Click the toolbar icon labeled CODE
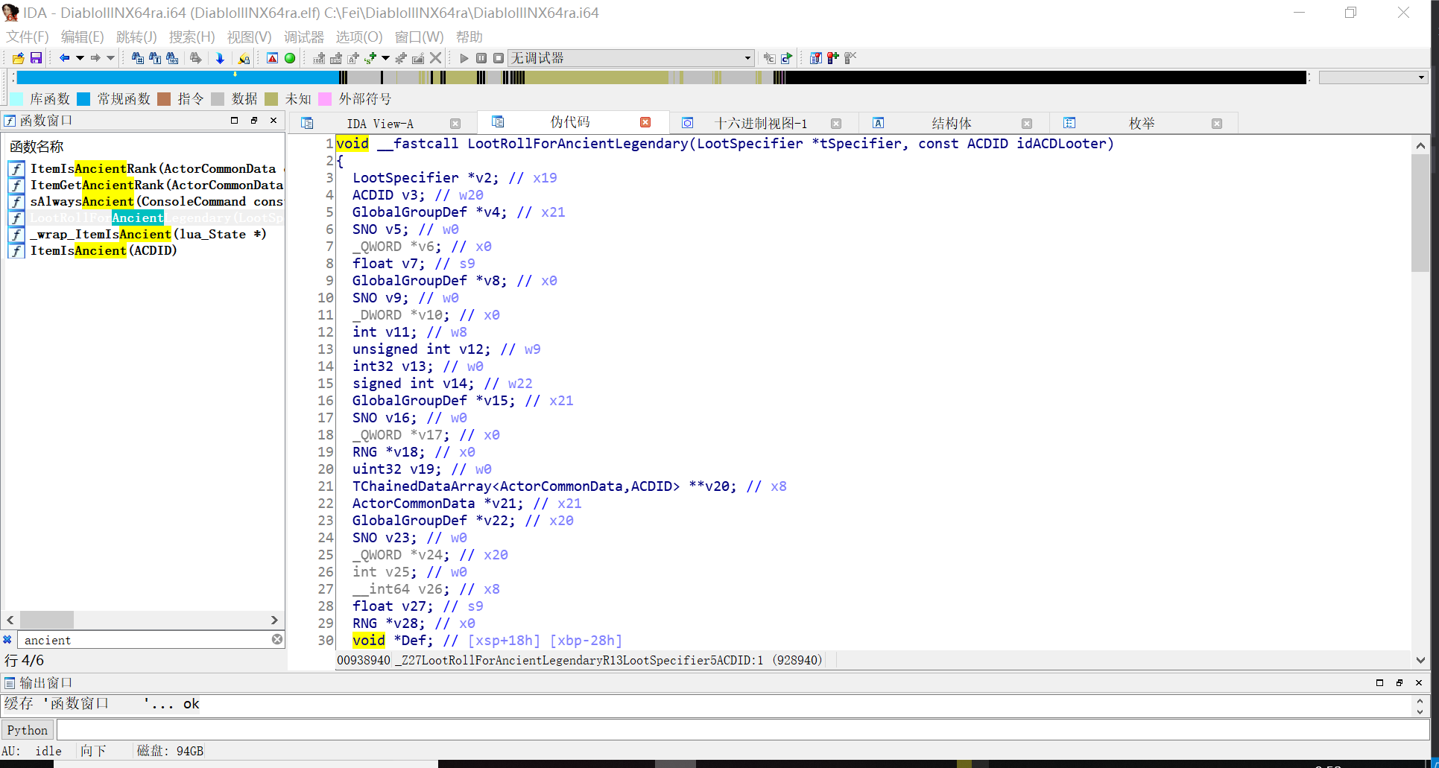 click(319, 58)
